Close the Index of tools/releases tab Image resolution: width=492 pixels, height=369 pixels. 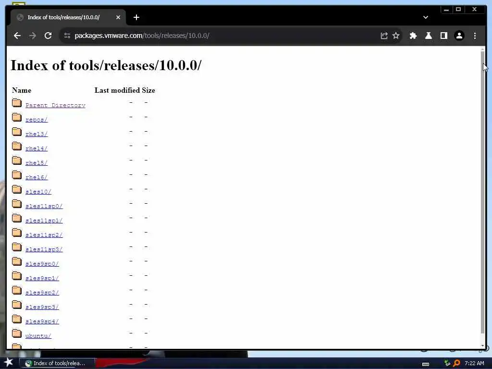point(118,17)
